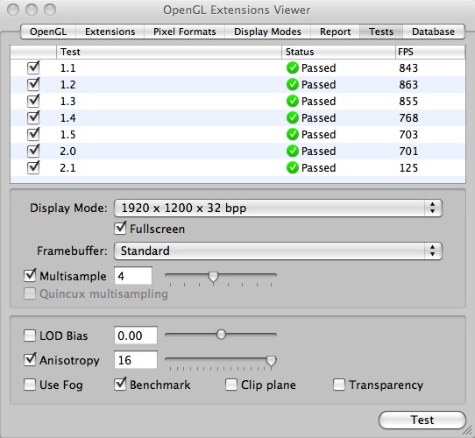Click the green Passed icon for test 1.1
The width and height of the screenshot is (475, 438).
(x=293, y=67)
